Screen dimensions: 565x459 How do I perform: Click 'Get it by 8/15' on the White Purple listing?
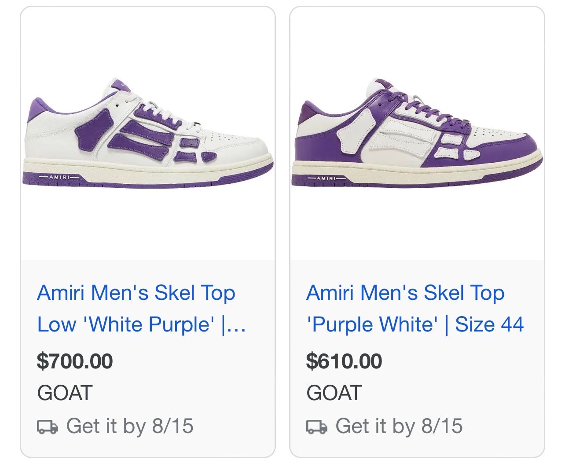(129, 426)
